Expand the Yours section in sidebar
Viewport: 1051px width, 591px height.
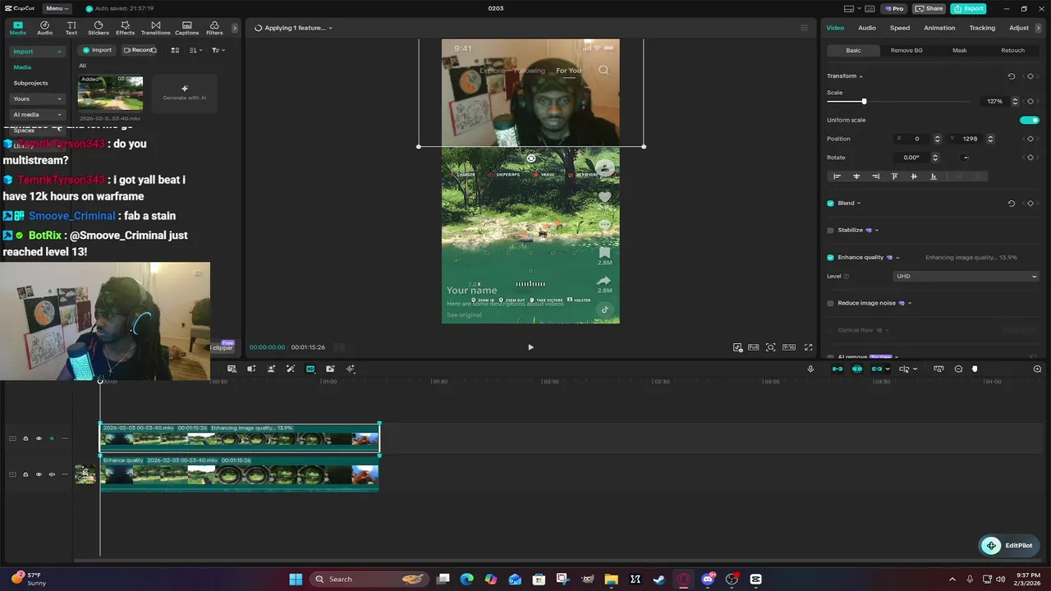pos(37,98)
